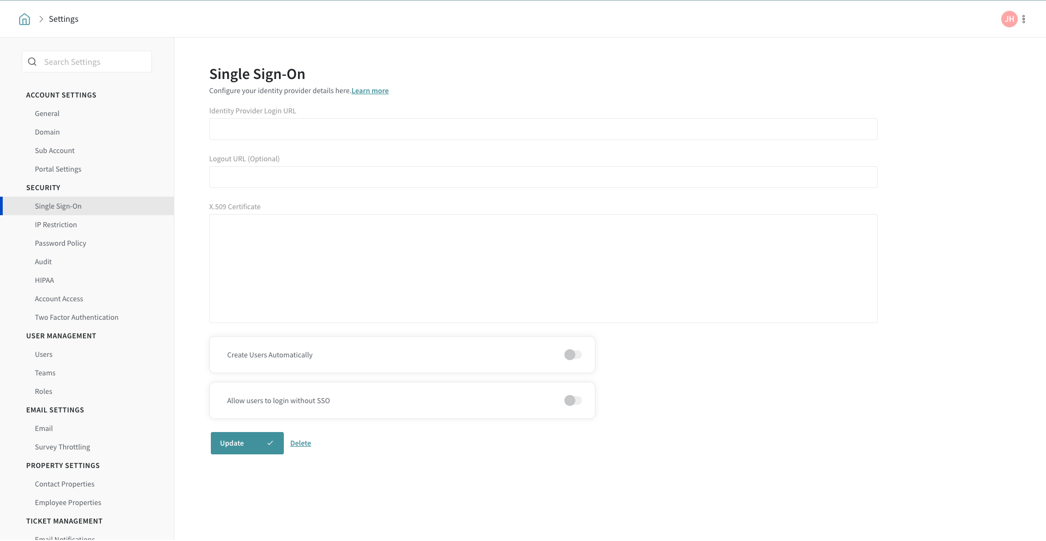Open the JH user avatar menu
Screen dimensions: 1046x541
[x=1009, y=19]
